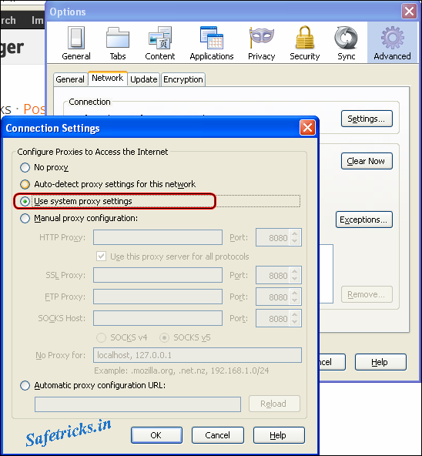Switch to the Network sub-tab
The width and height of the screenshot is (422, 456).
[107, 79]
